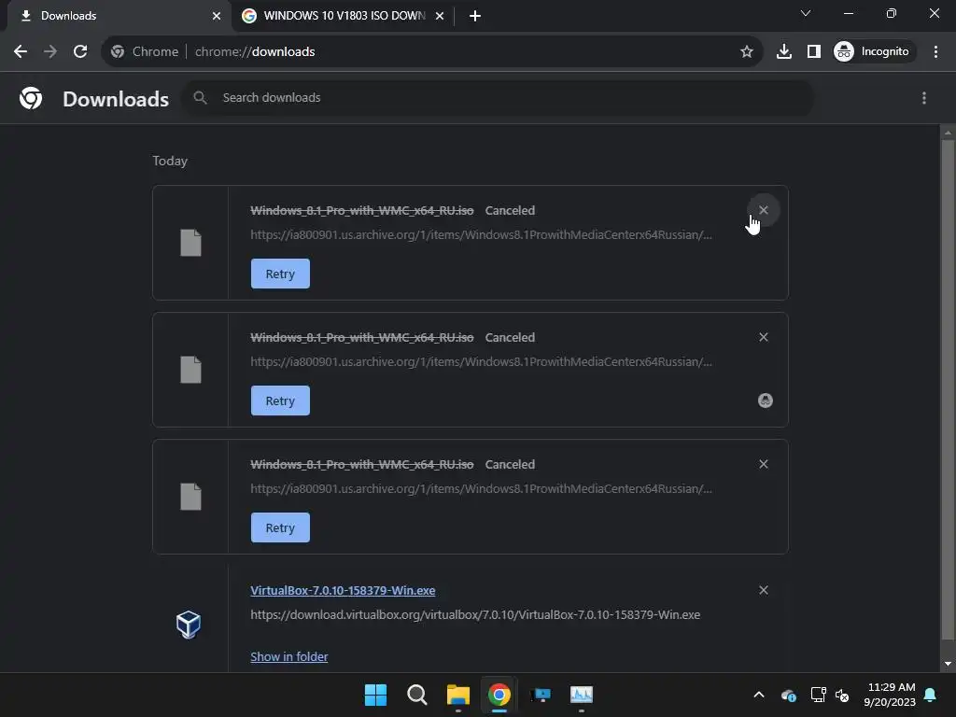Show hidden system tray icons
Screen dimensions: 956x717
759,695
